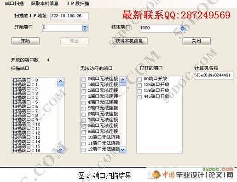Click the 开放的端口数 label
The width and height of the screenshot is (237, 182).
coord(25,60)
